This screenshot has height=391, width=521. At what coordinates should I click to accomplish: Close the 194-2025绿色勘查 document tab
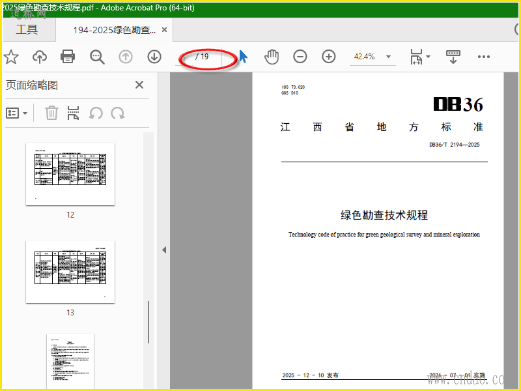[x=164, y=29]
